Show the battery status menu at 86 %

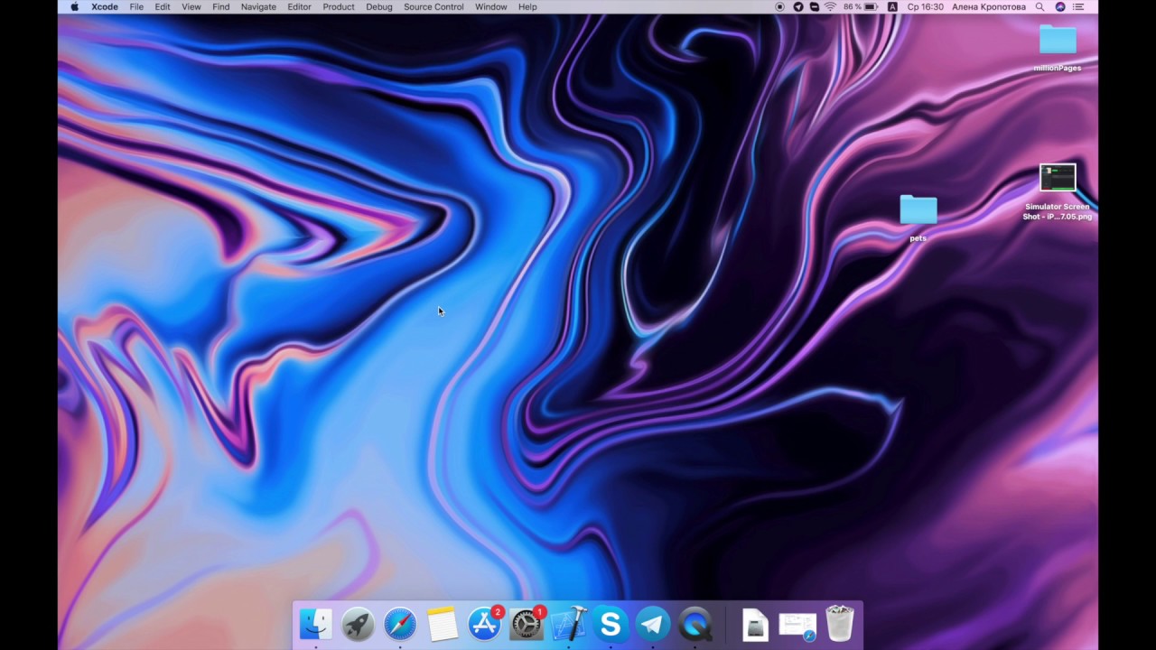[x=861, y=7]
